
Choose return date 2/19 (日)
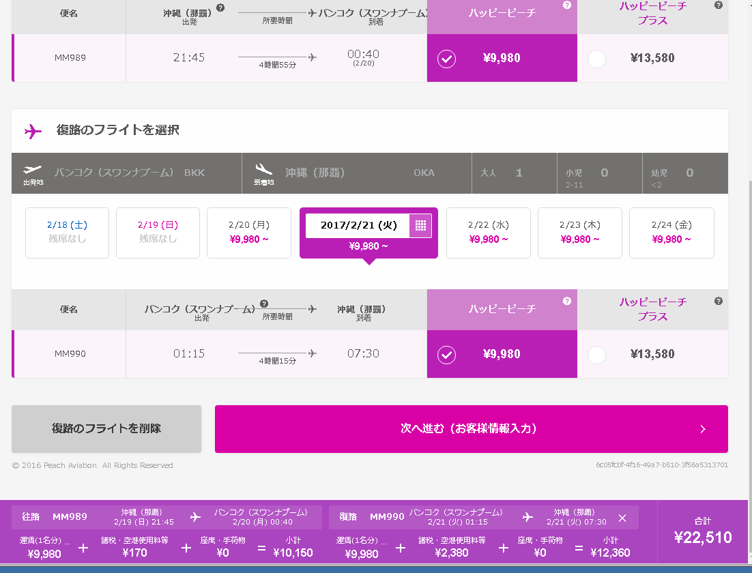point(158,233)
